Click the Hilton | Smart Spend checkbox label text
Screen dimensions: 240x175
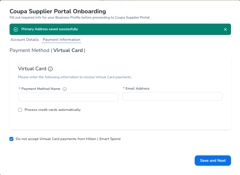[x=68, y=139]
